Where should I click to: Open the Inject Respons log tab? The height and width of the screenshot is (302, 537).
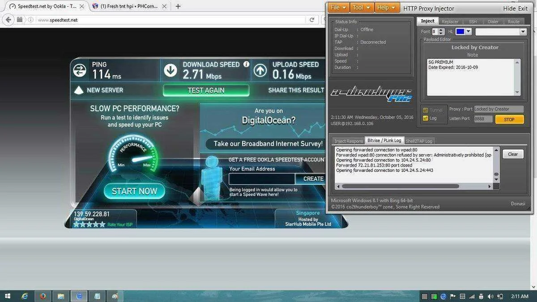pyautogui.click(x=349, y=141)
